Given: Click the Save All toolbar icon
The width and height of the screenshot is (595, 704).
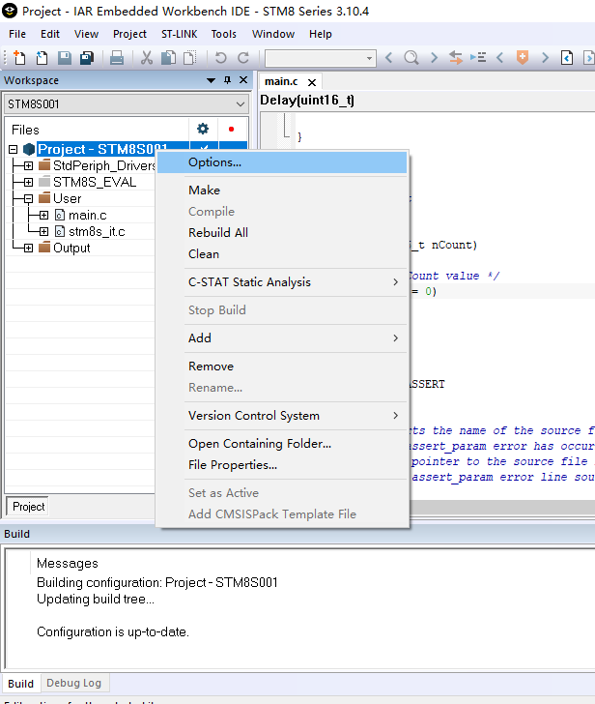Looking at the screenshot, I should 86,58.
